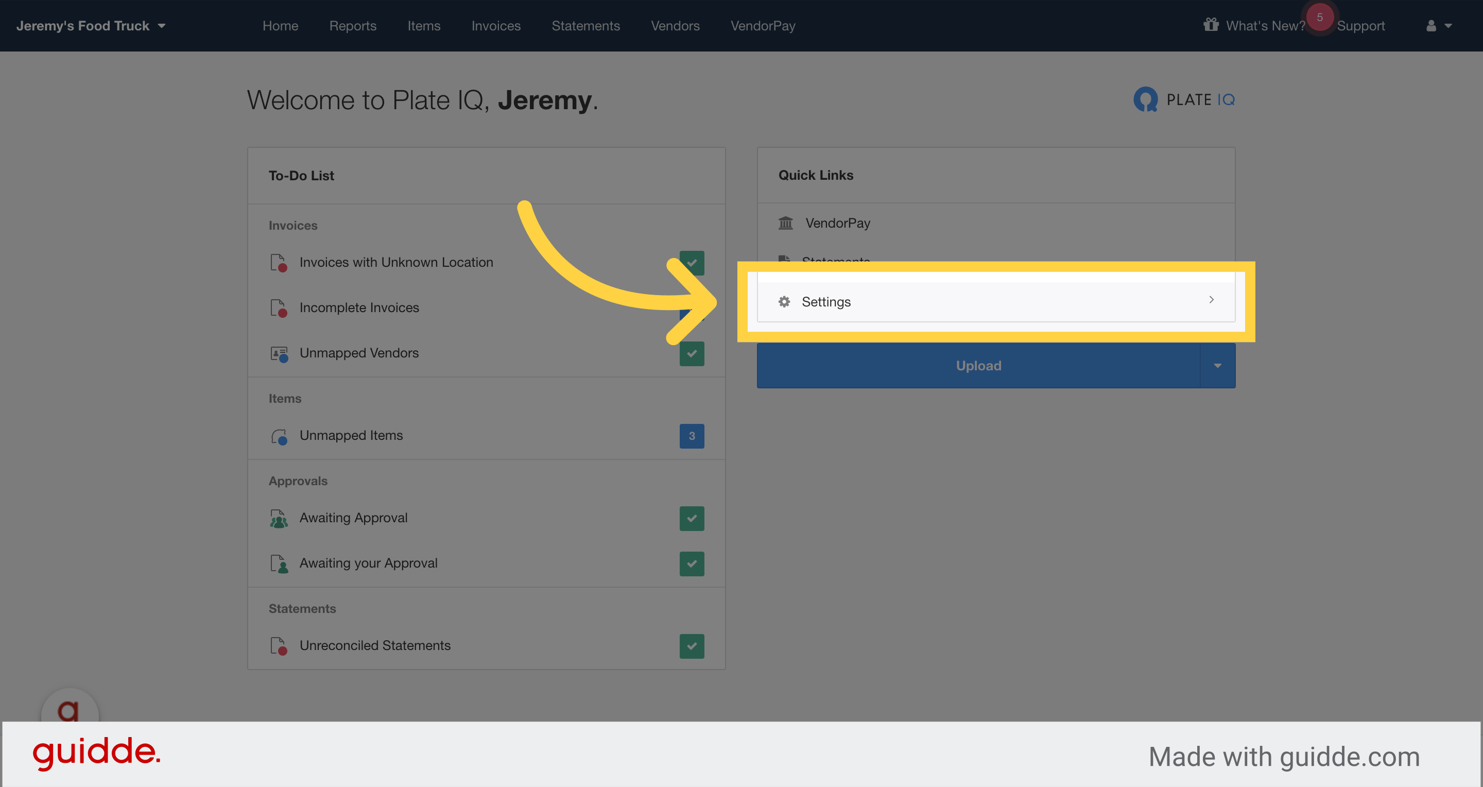Open the Items menu
Screen dimensions: 1483x787
(x=424, y=26)
